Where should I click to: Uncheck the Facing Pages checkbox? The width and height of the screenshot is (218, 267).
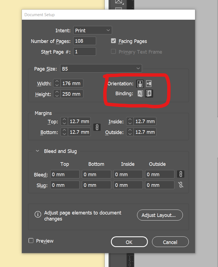tap(114, 41)
